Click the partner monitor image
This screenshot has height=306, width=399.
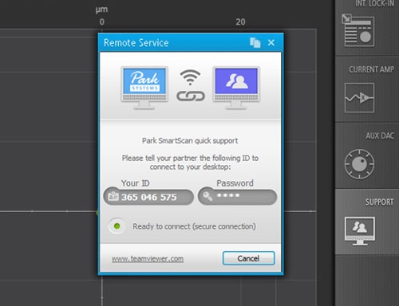pos(236,88)
